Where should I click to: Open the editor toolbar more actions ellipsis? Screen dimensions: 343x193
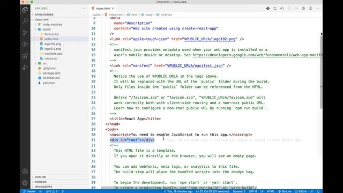point(318,9)
